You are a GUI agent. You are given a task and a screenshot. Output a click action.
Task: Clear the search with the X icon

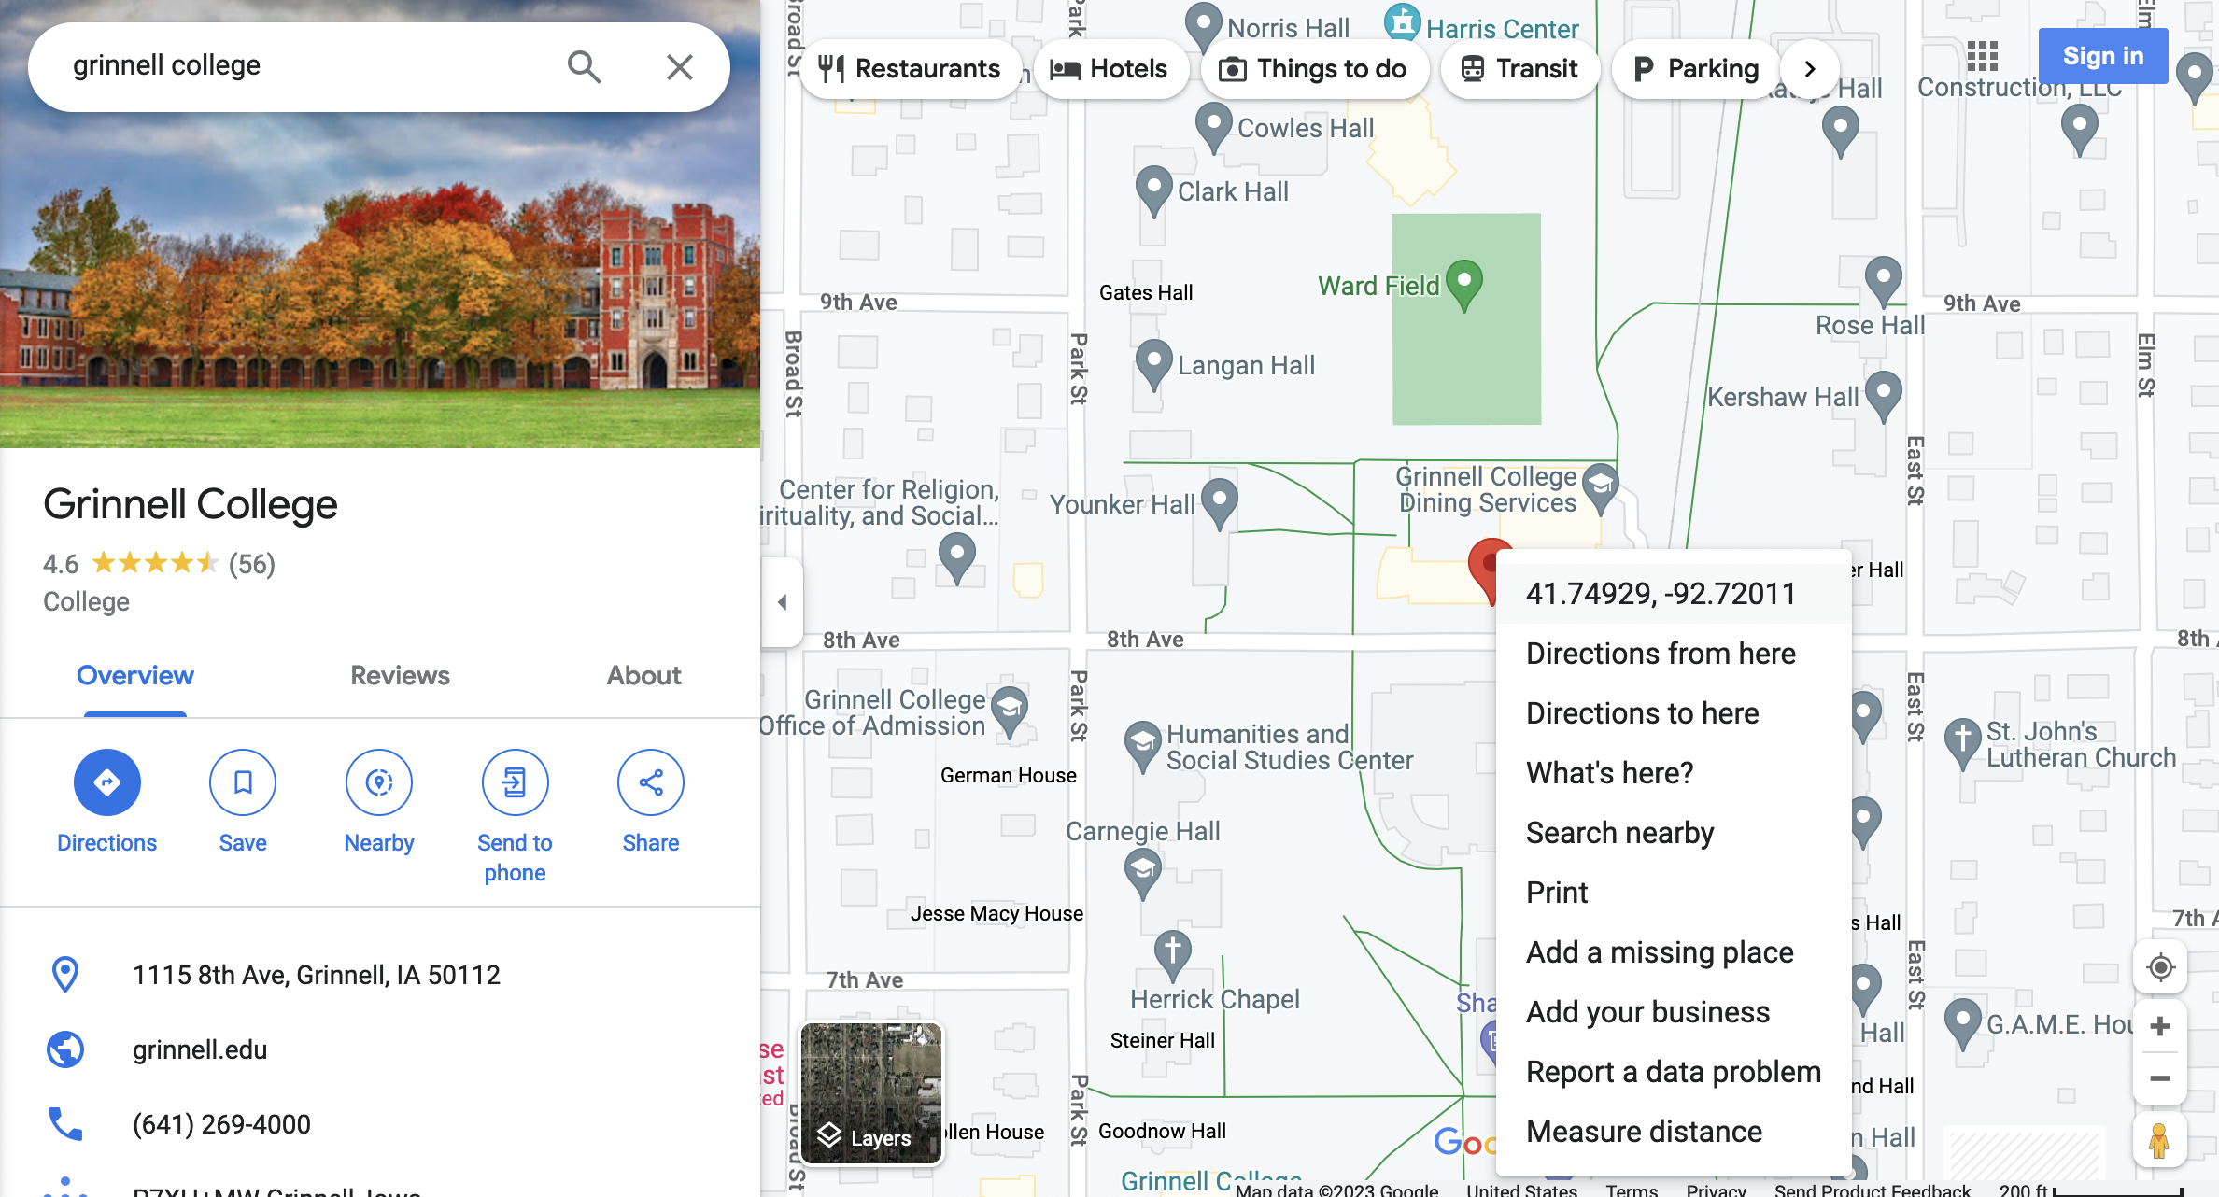(680, 66)
